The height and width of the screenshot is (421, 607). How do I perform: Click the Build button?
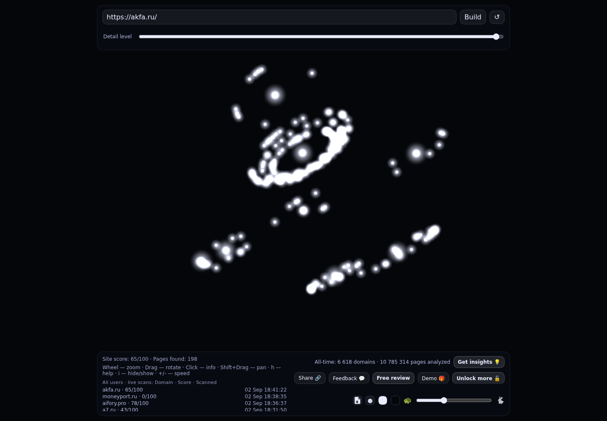click(473, 17)
